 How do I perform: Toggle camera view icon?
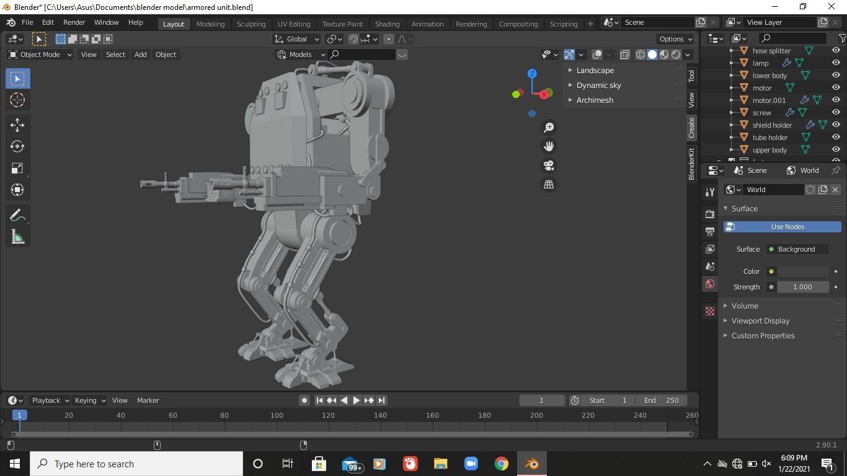pyautogui.click(x=549, y=165)
